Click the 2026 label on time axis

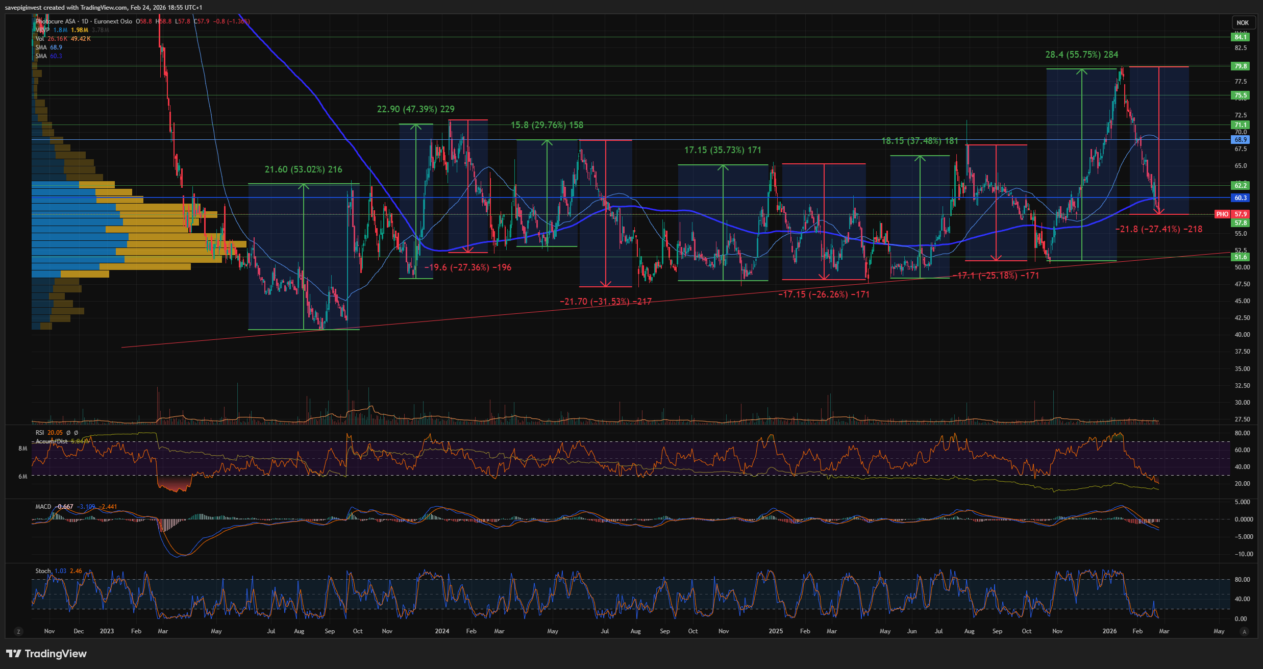[x=1109, y=631]
